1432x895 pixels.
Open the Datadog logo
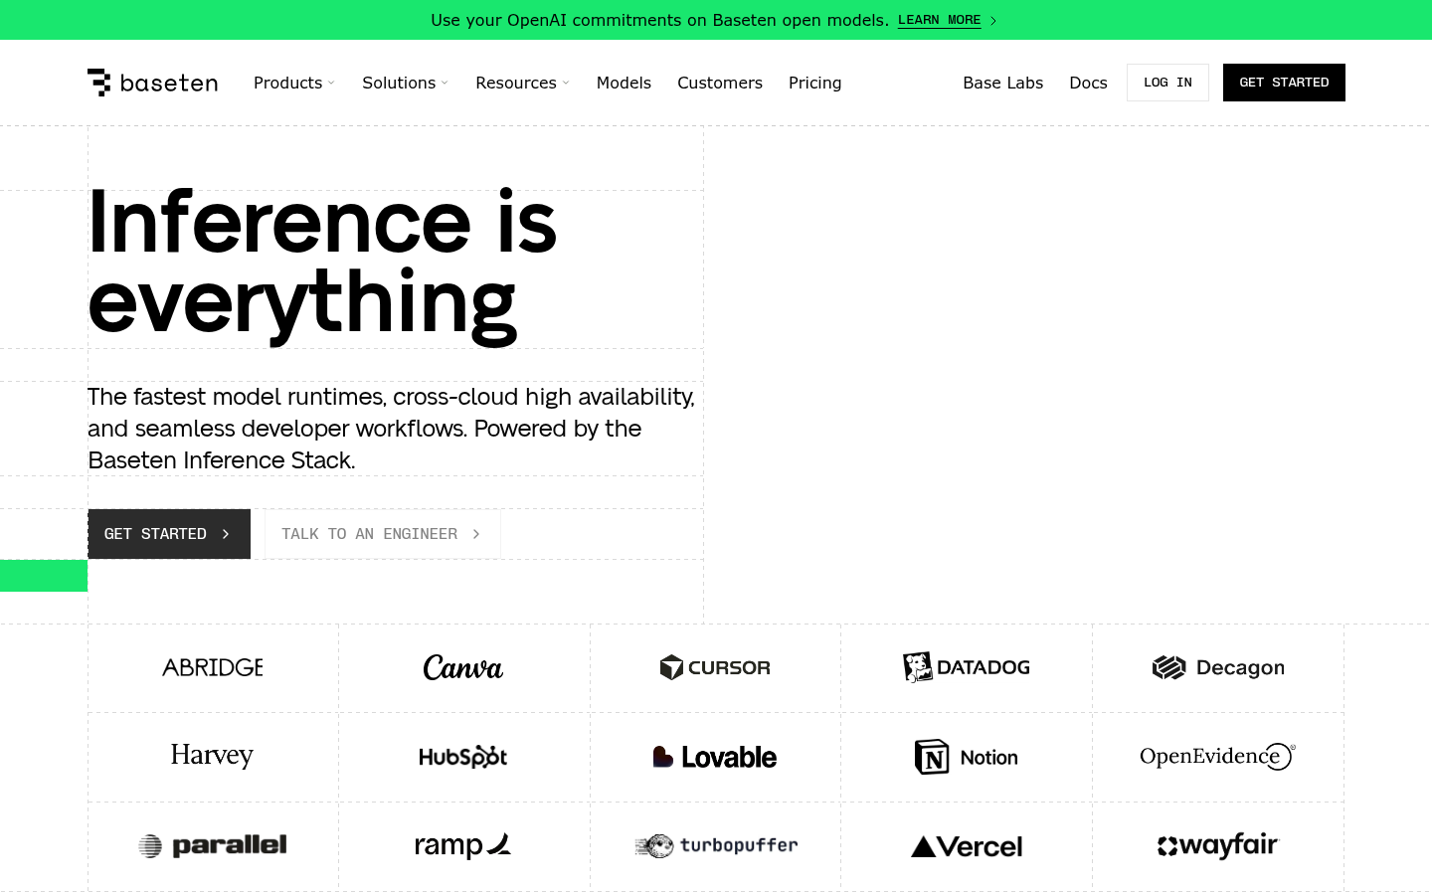pos(967,667)
